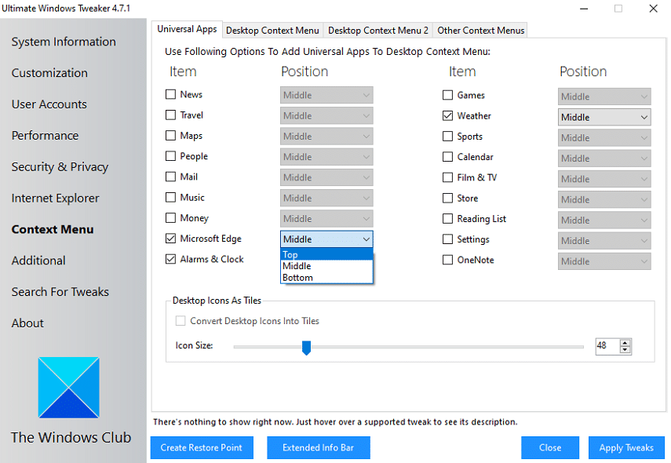
Task: Enable the Sports checkbox
Action: click(x=447, y=136)
